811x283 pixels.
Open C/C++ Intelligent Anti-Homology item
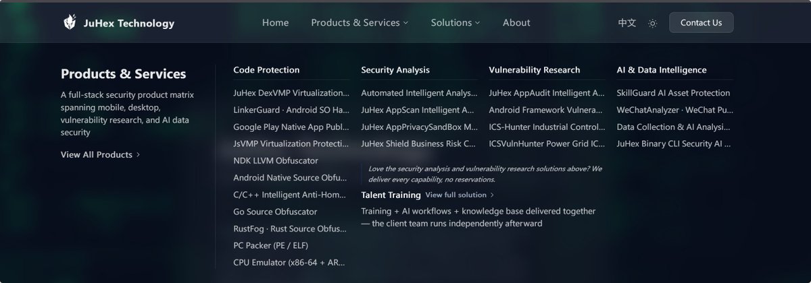pos(291,195)
